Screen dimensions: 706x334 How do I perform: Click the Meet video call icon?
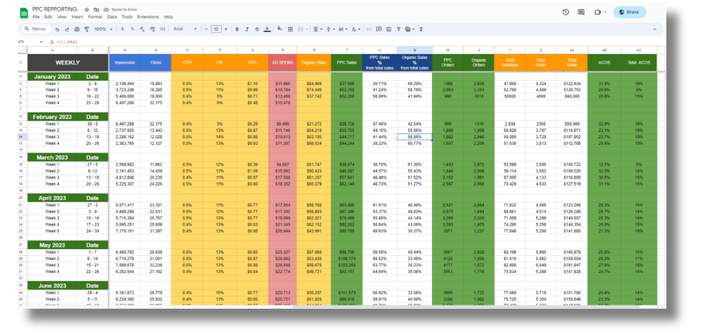click(x=598, y=12)
